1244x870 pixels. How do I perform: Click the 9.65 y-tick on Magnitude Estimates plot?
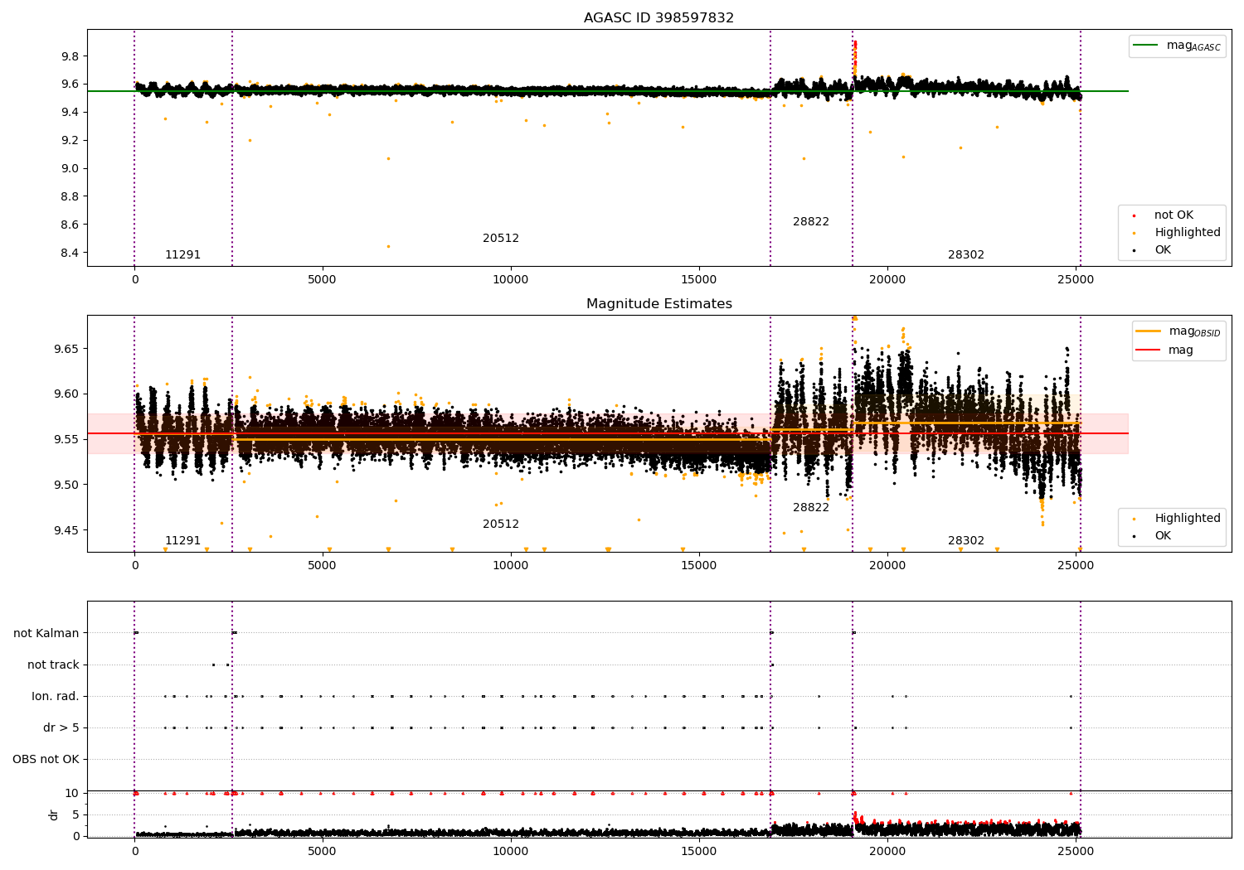(x=66, y=349)
